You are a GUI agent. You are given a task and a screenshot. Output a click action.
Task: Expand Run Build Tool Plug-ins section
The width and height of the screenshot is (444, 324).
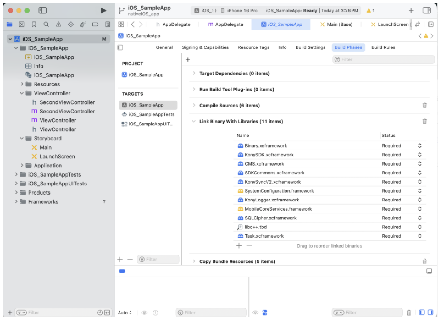(194, 89)
